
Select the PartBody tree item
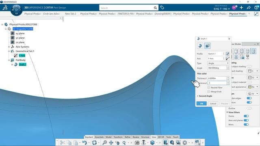[x=21, y=60]
